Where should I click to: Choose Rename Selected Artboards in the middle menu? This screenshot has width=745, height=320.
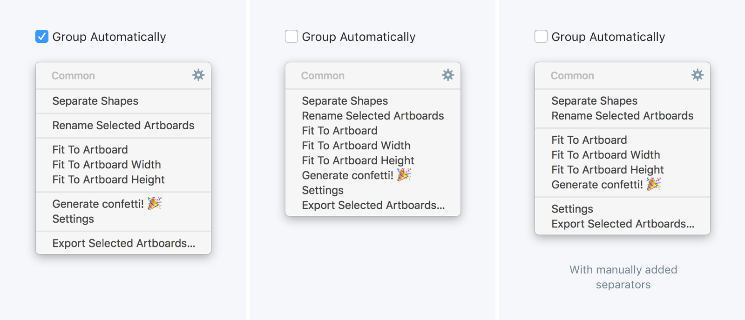[x=373, y=116]
